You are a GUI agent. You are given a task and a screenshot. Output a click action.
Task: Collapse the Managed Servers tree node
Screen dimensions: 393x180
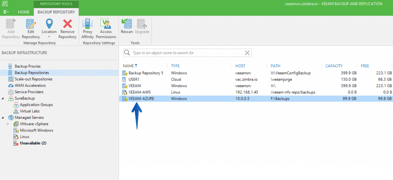point(3,118)
